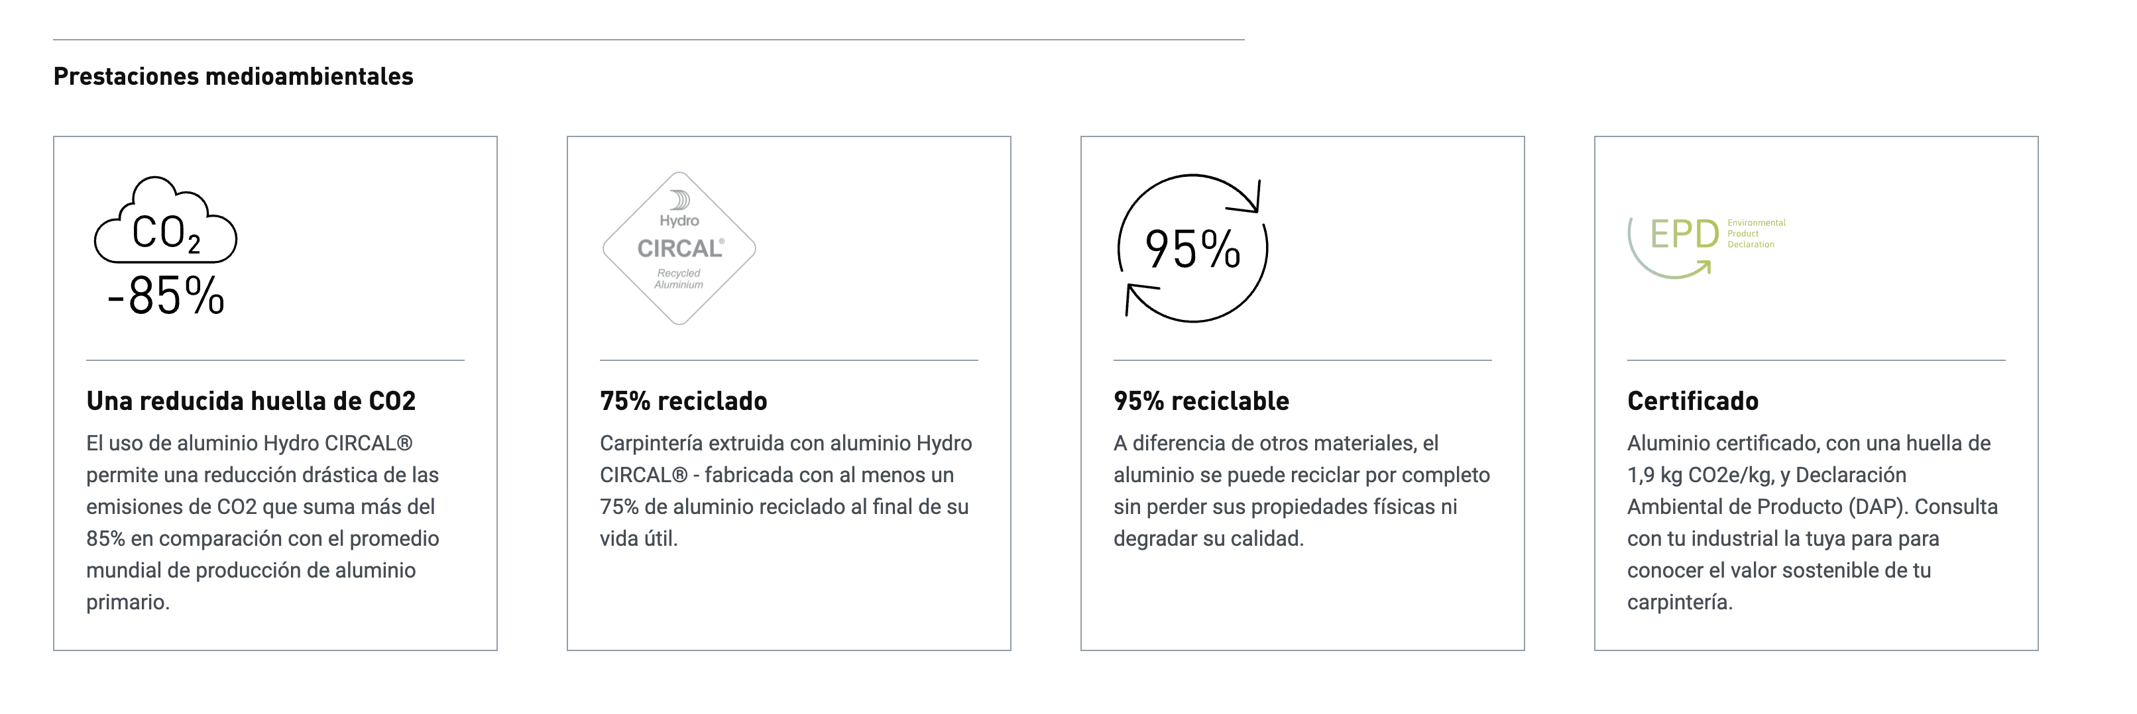The image size is (2137, 714).
Task: Click the 95% circular arrows icon
Action: click(x=1193, y=248)
